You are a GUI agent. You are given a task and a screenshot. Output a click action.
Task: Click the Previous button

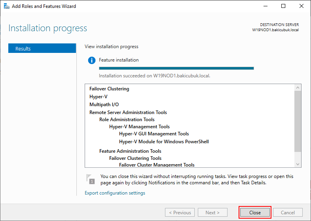click(x=180, y=212)
